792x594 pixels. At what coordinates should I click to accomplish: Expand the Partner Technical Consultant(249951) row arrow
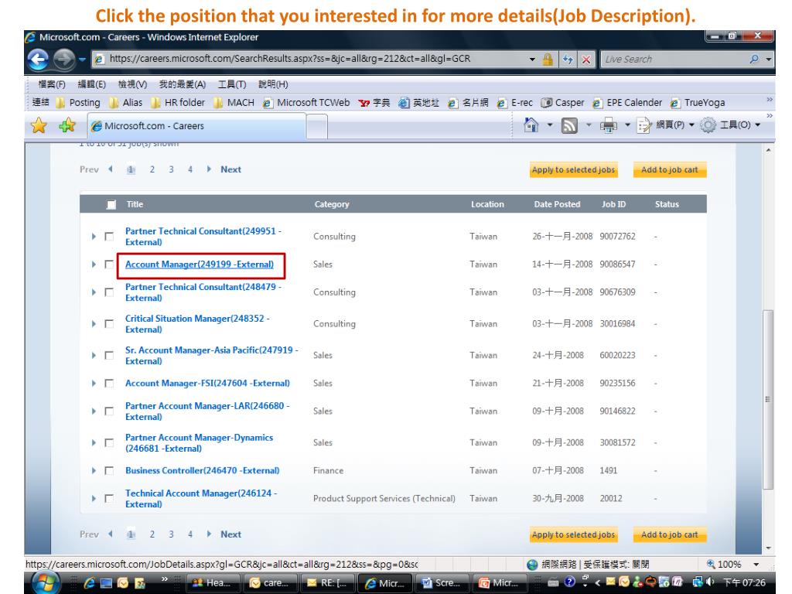point(94,237)
